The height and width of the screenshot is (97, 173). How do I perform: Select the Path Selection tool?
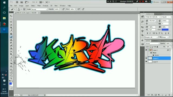tap(11, 63)
